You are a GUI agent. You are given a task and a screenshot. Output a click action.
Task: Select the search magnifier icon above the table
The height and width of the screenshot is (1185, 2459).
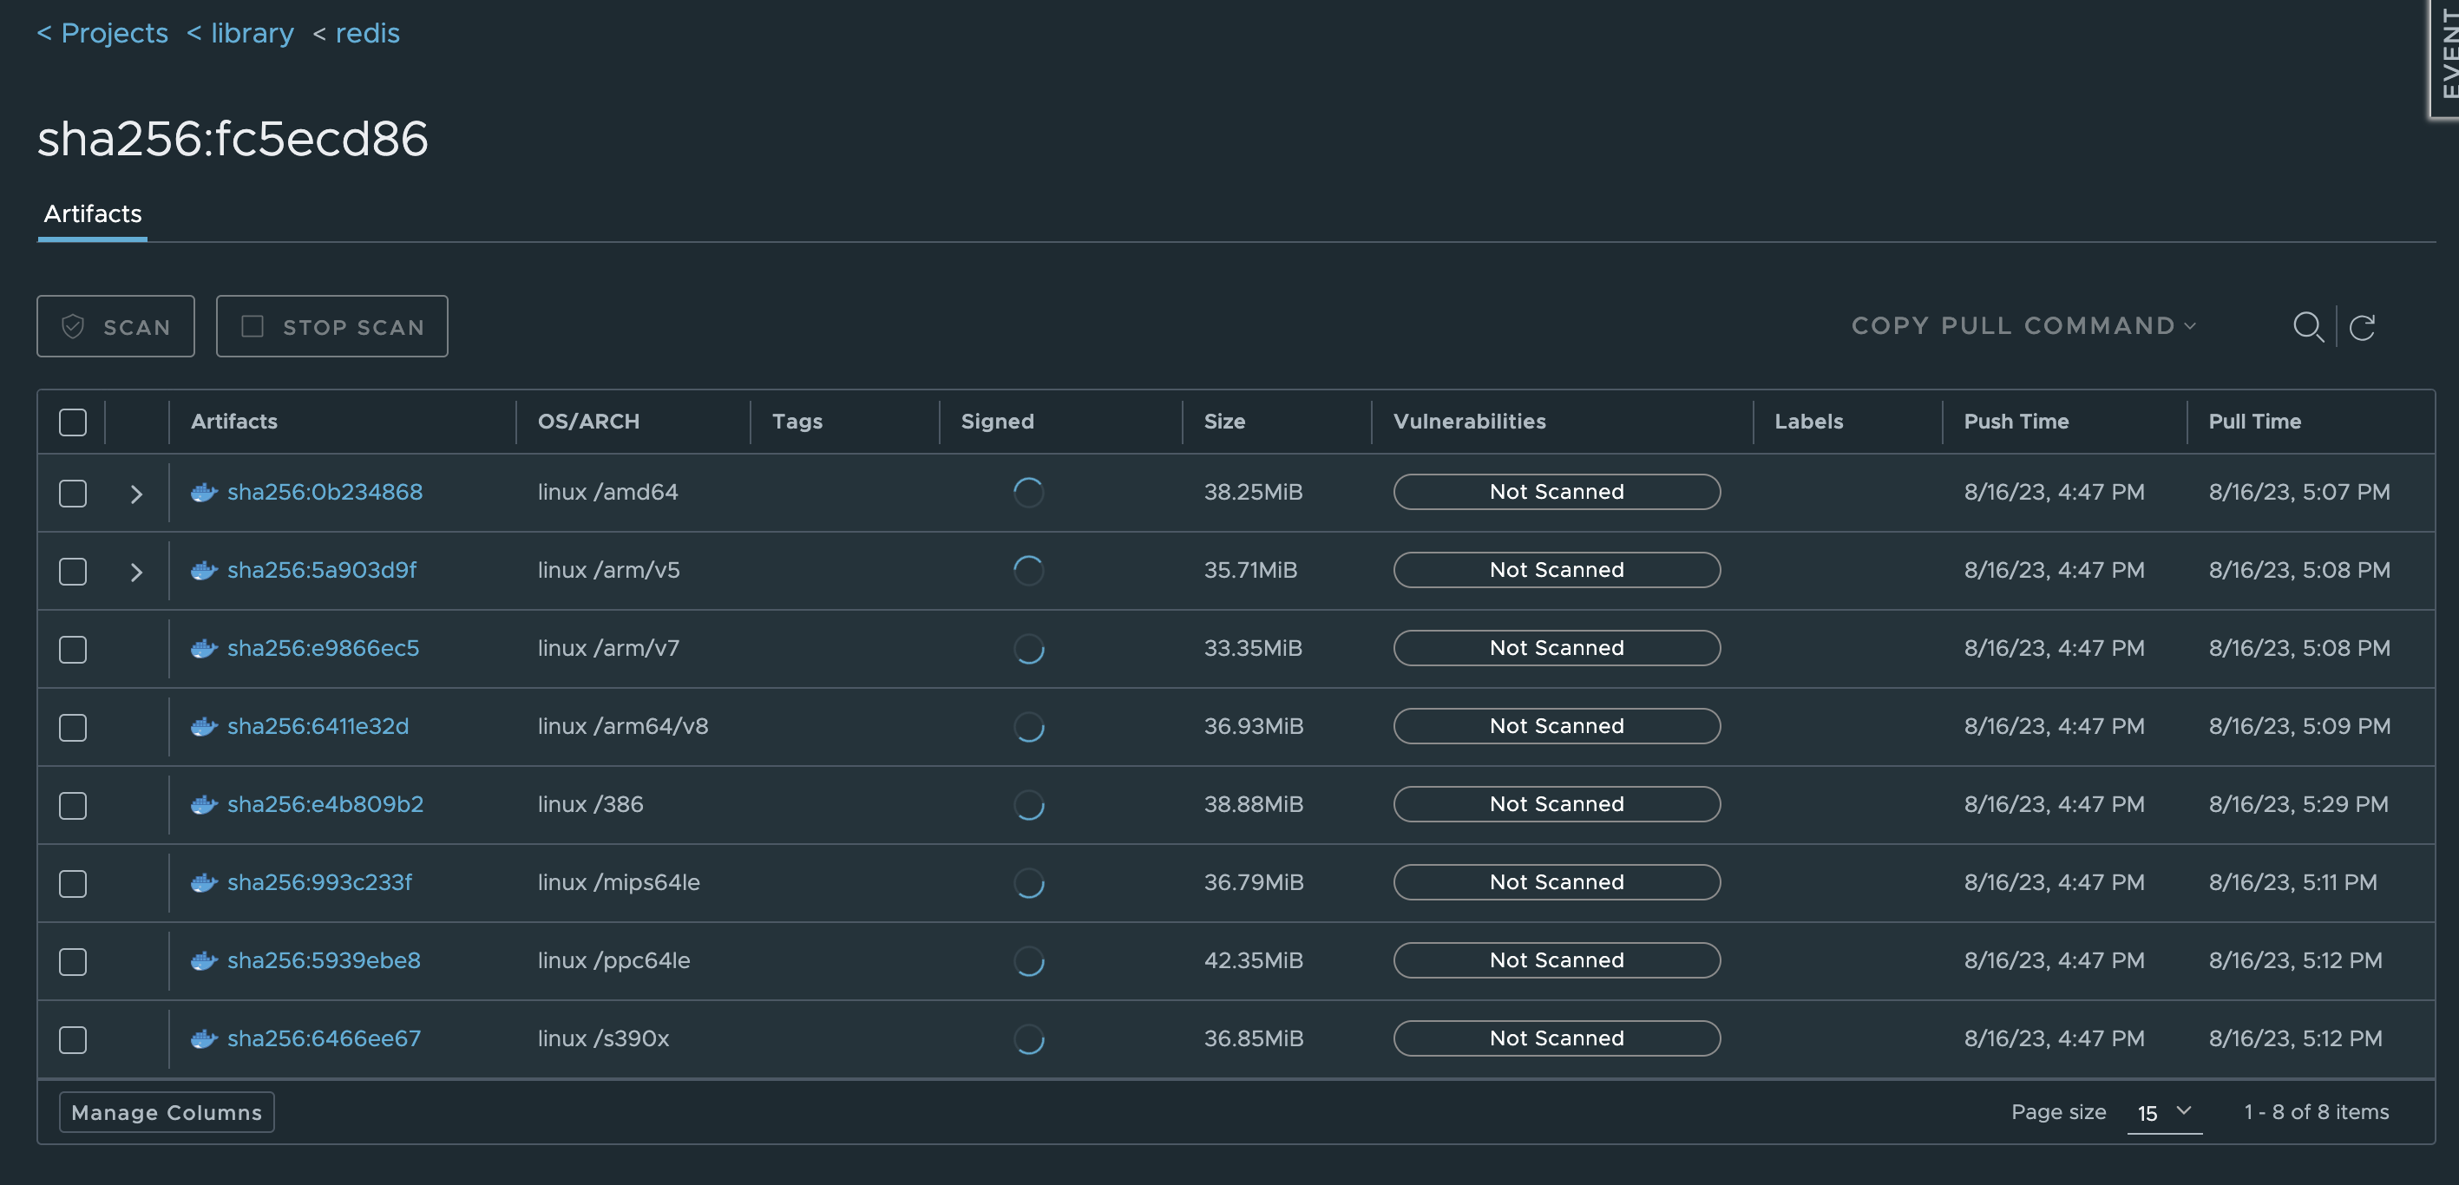tap(2309, 327)
